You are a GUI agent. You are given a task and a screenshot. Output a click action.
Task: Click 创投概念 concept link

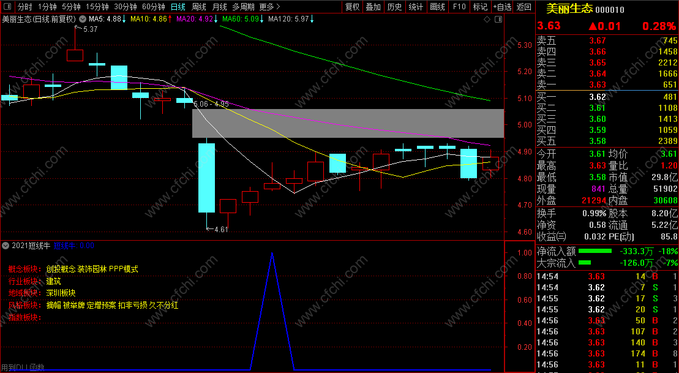click(x=61, y=269)
